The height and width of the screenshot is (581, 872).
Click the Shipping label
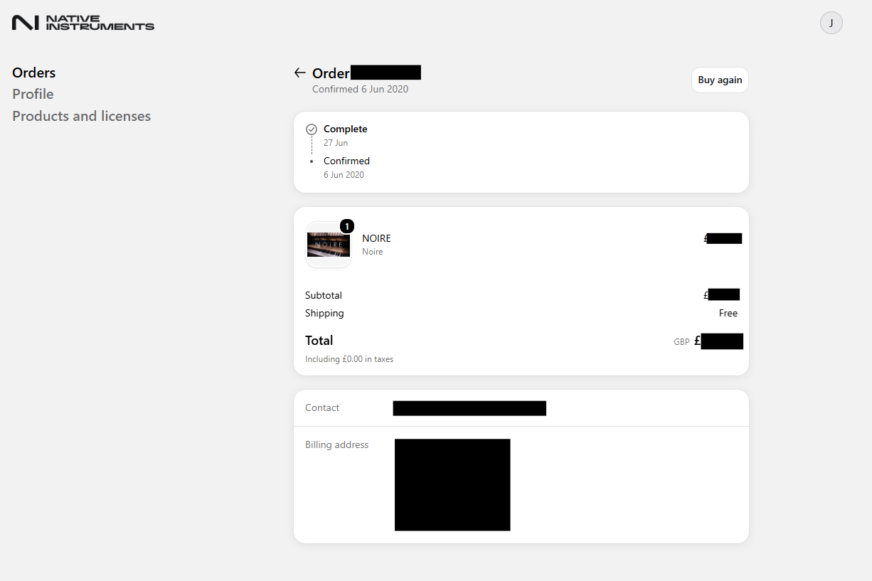pyautogui.click(x=324, y=313)
